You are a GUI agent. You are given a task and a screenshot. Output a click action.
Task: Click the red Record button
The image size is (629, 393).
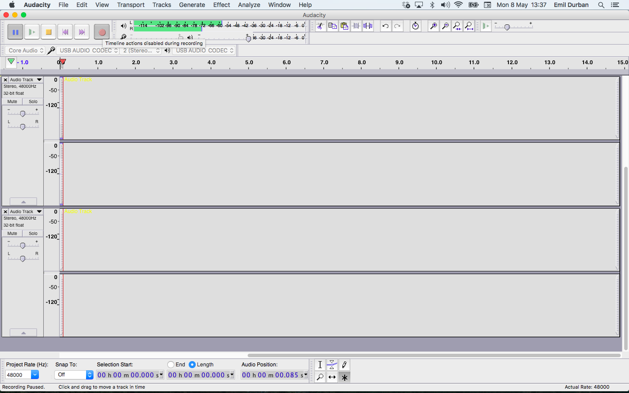[x=102, y=32]
